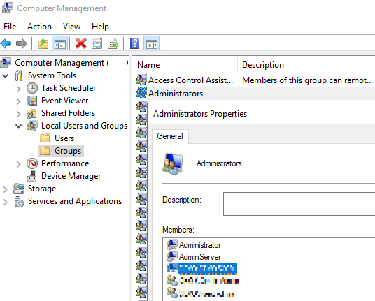Click the Event Viewer icon in tree
The width and height of the screenshot is (375, 301).
pos(32,101)
